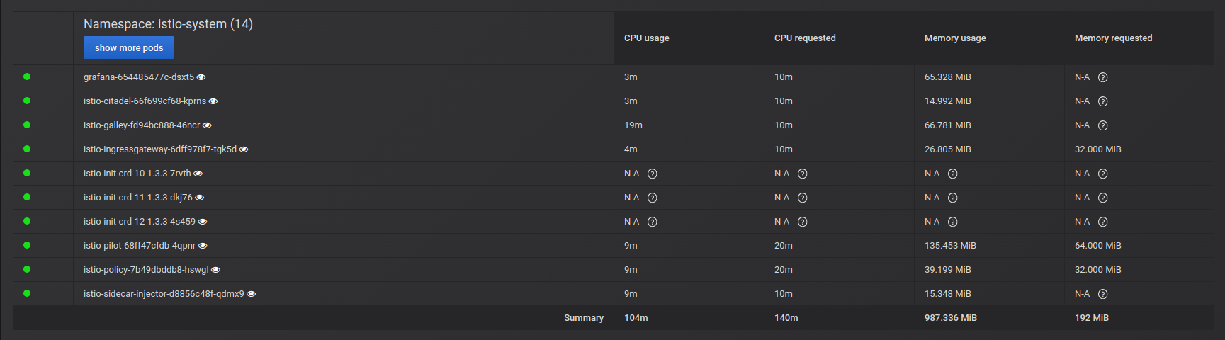Click help icon in grafana Memory requested cell
The height and width of the screenshot is (340, 1225).
click(1102, 77)
